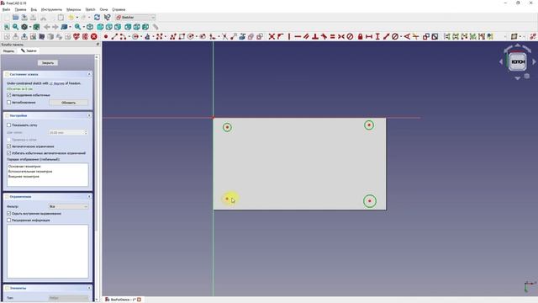Click the Закрыть button
This screenshot has height=303, width=538.
click(x=48, y=63)
